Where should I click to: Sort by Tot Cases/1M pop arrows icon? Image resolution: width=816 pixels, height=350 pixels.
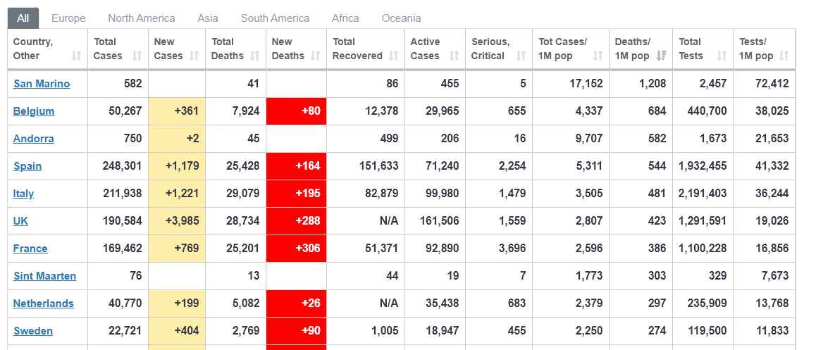[598, 56]
